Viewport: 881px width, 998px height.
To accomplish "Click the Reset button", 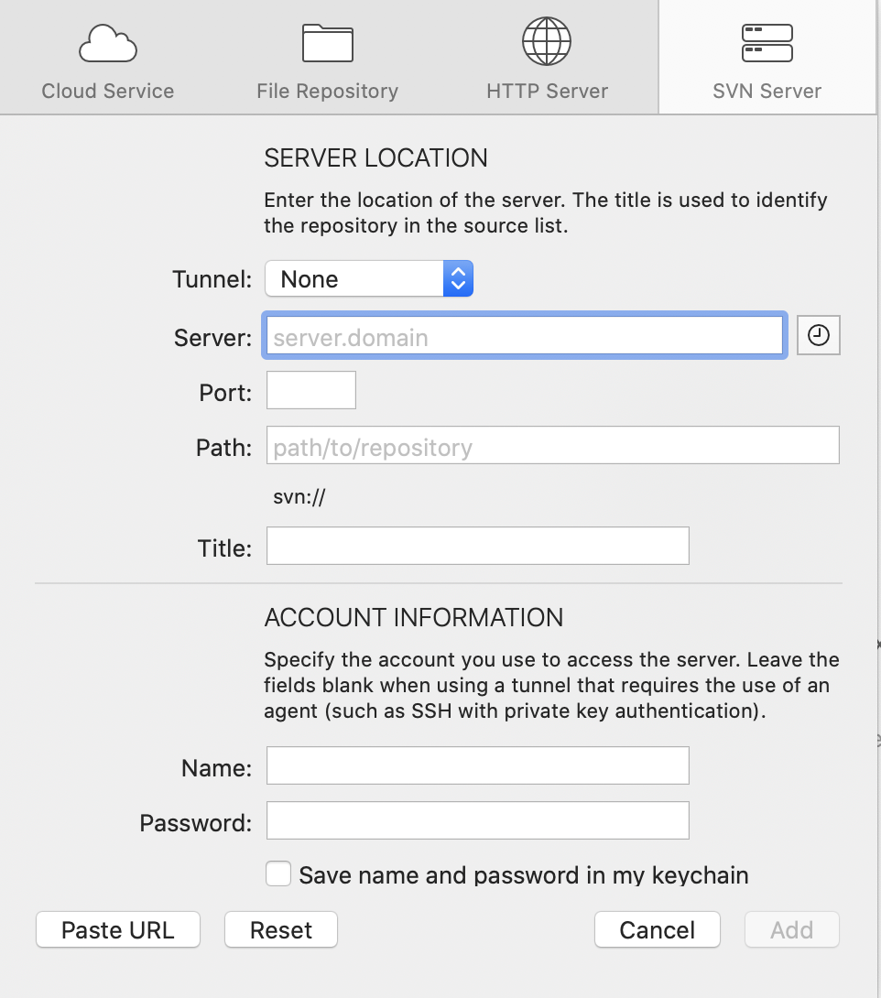I will (281, 930).
